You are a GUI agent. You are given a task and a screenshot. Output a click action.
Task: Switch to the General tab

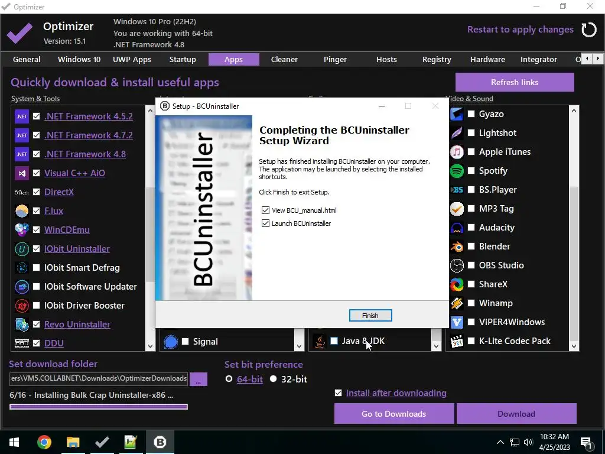click(27, 60)
